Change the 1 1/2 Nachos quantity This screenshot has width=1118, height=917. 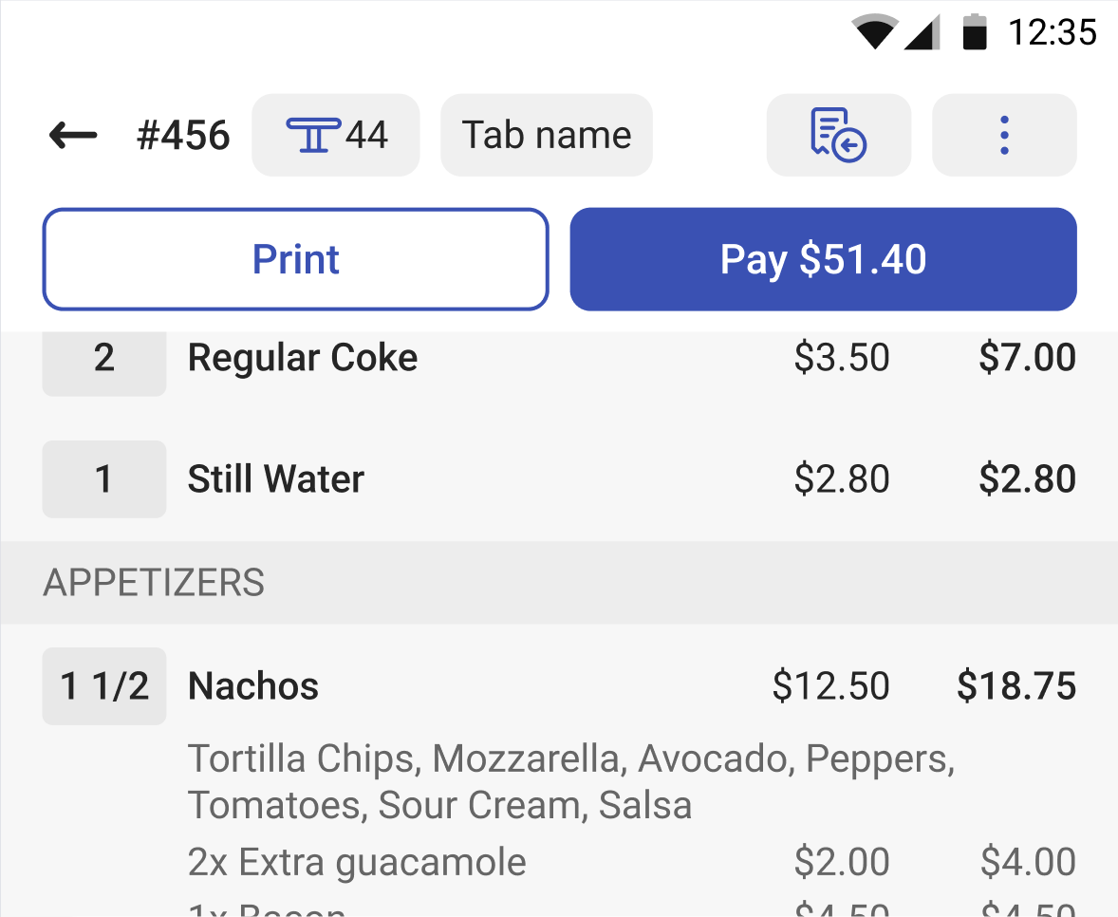click(x=104, y=686)
